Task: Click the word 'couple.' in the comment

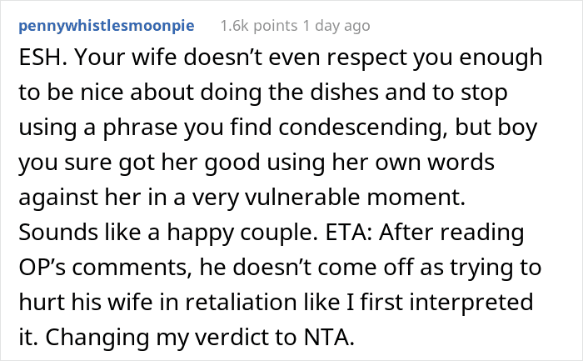Action: point(279,233)
